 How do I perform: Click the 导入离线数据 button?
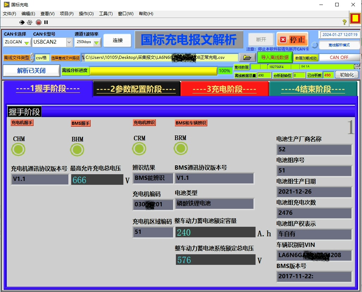click(275, 57)
